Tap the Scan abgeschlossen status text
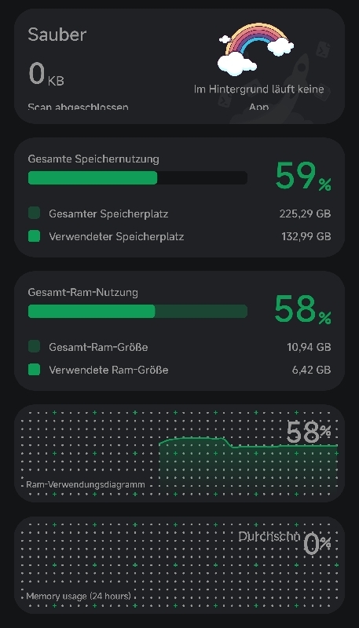Image resolution: width=359 pixels, height=628 pixels. tap(78, 107)
